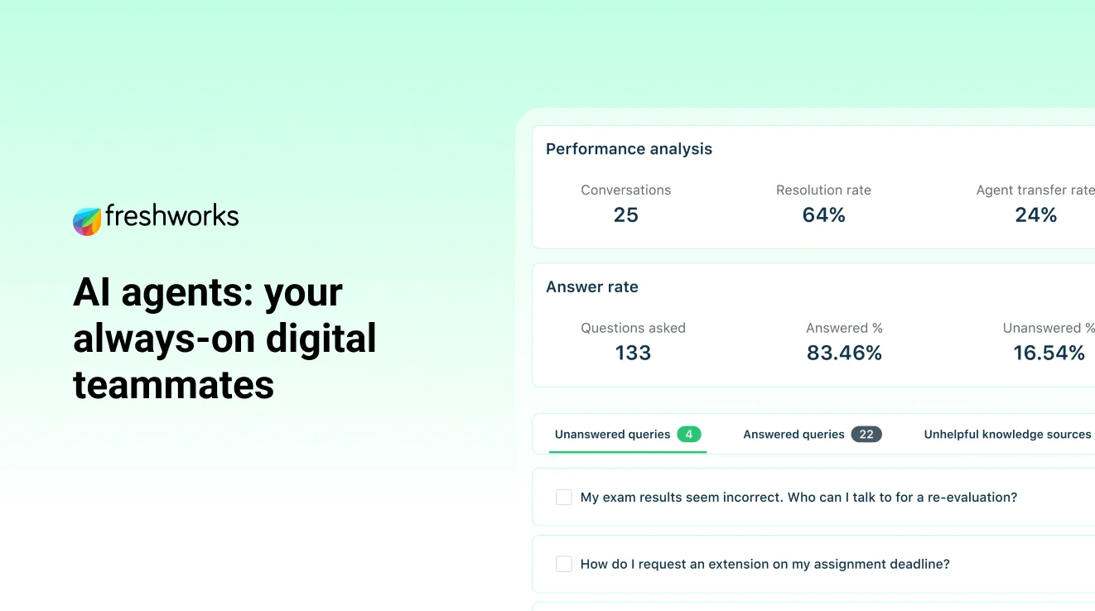Open the exam results re-evaluation query text
1095x611 pixels.
[798, 497]
